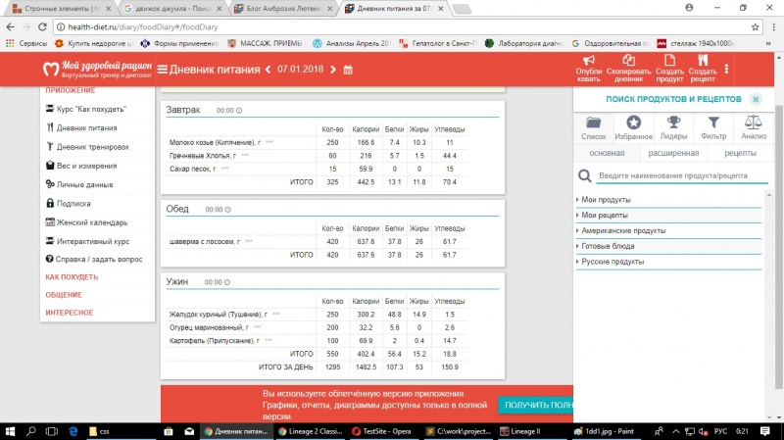This screenshot has height=440, width=784.
Task: Toggle the hamburger menu beside Дневник питания
Action: (x=162, y=70)
